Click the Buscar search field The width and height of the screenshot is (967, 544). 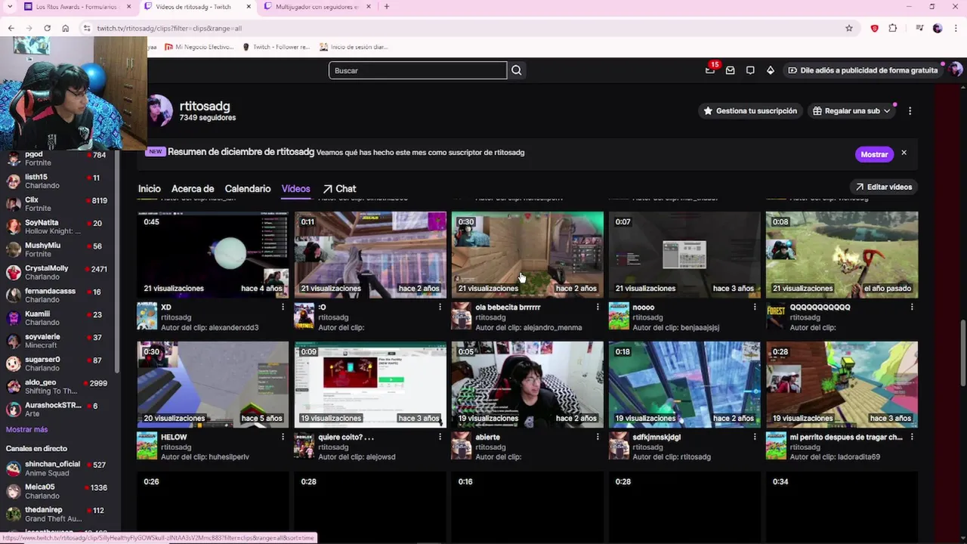(x=418, y=70)
